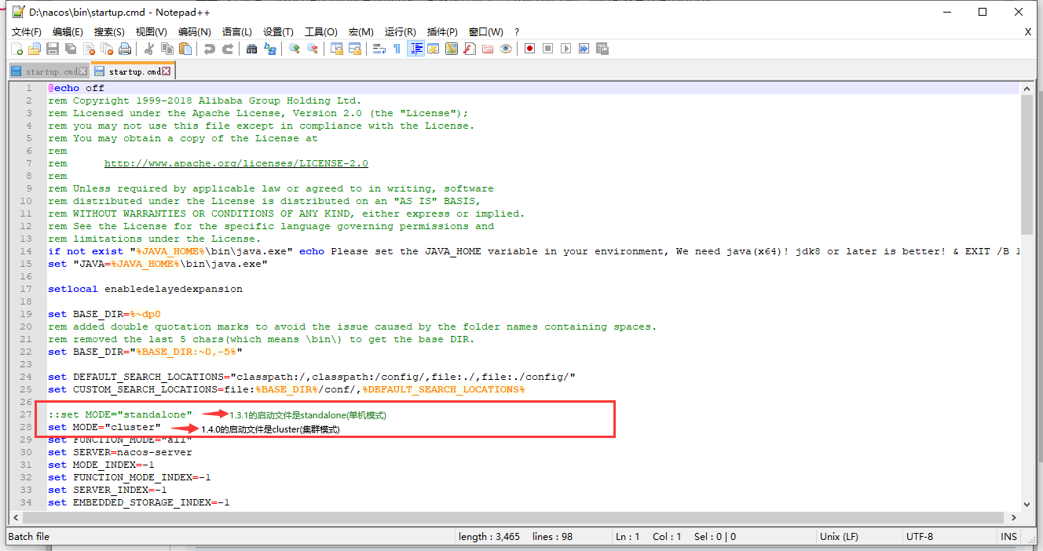This screenshot has height=551, width=1043.
Task: Switch to the inactive startup.cmd tab
Action: point(49,71)
